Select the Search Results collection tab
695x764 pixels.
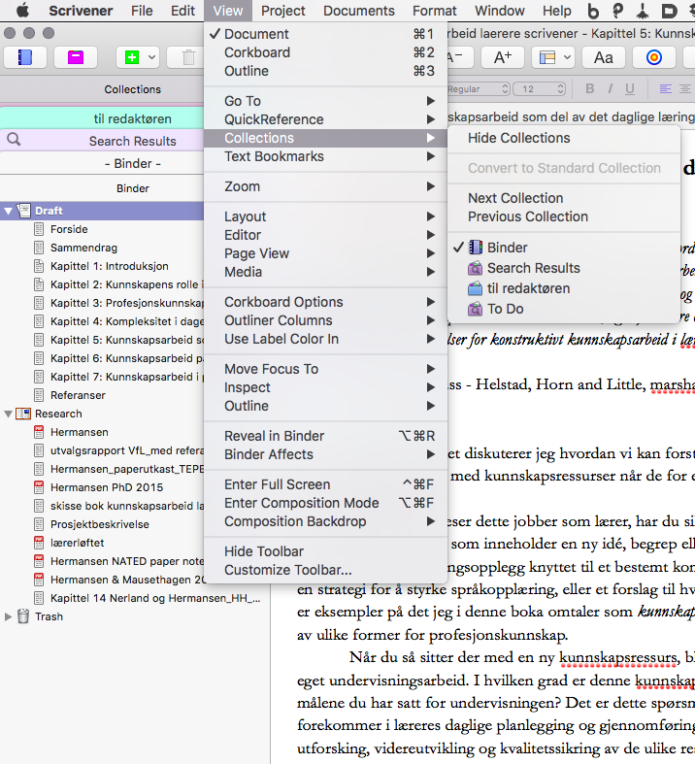[102, 141]
